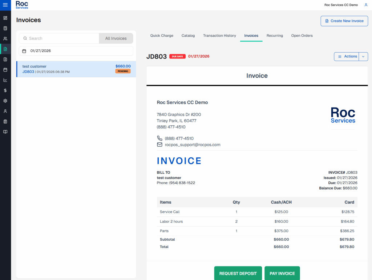Click the highlighted Invoices document icon

tap(5, 48)
